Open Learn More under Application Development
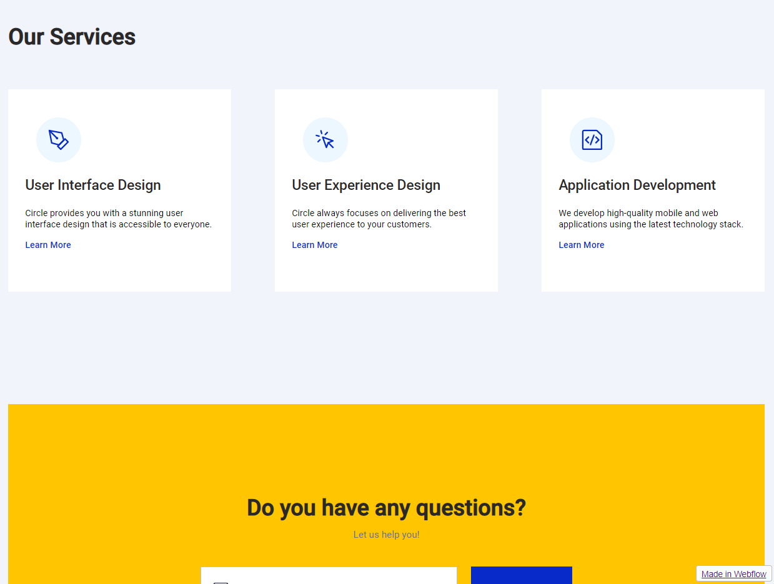 (582, 245)
